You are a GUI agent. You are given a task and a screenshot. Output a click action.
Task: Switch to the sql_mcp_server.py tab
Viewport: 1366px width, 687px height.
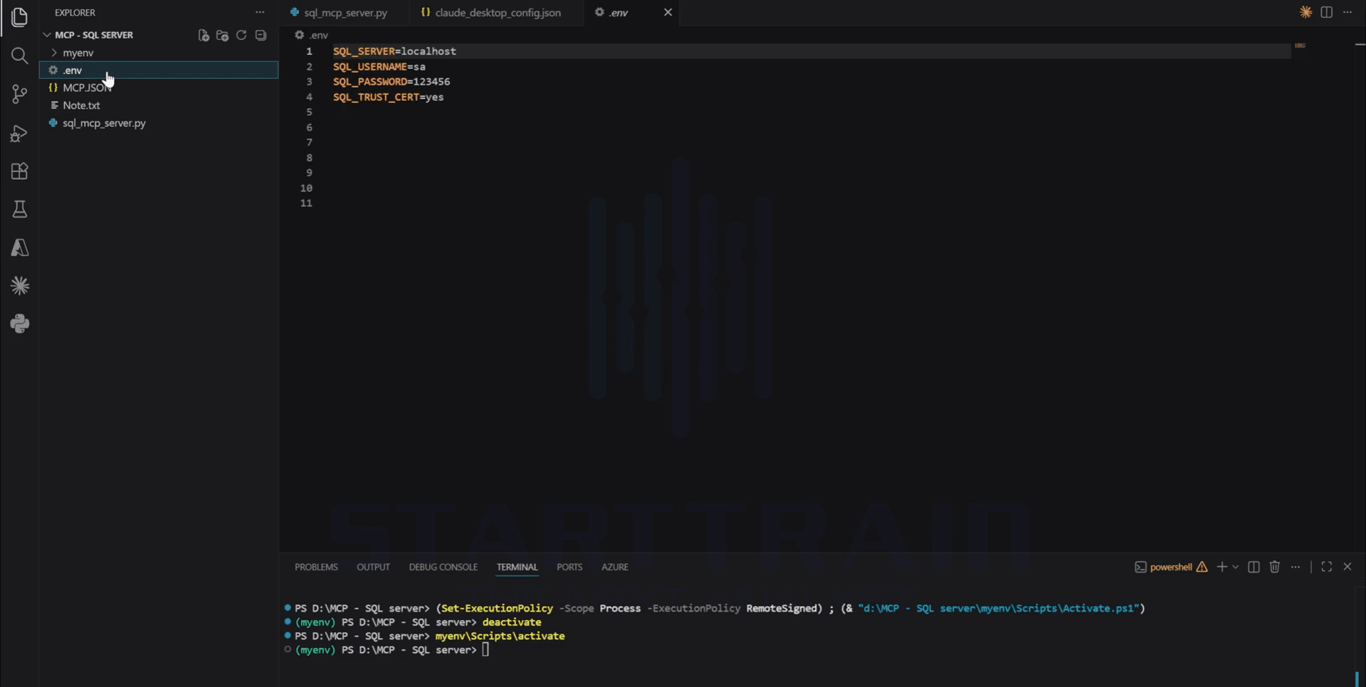point(345,12)
